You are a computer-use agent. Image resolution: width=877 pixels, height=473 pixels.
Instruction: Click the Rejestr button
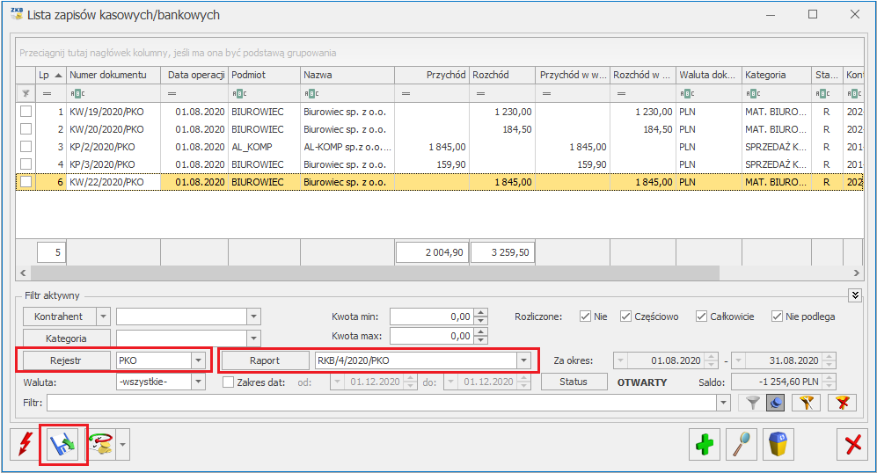[66, 360]
